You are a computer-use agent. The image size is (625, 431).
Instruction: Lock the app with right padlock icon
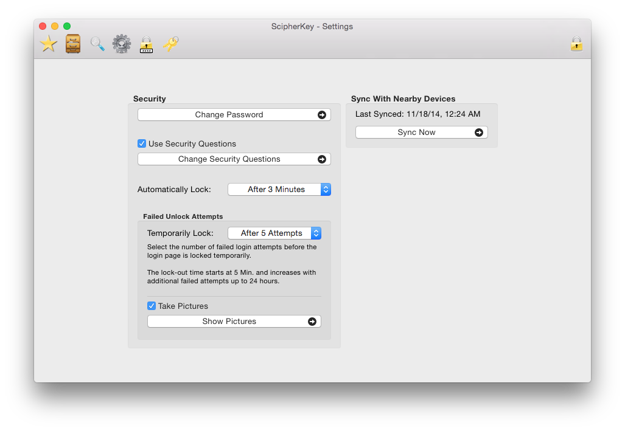click(x=576, y=44)
